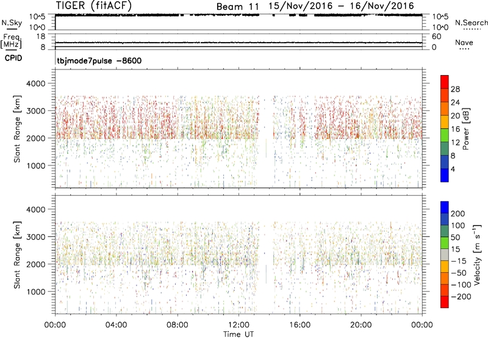The height and width of the screenshot is (338, 488).
Task: Click the 3000 tick in power panel
Action: click(36, 111)
